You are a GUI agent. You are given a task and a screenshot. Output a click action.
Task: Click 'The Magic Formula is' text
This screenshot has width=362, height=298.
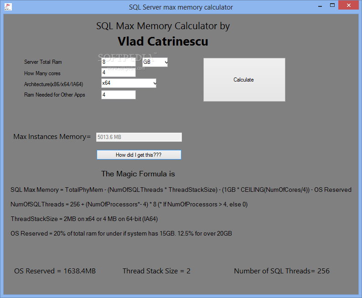click(x=138, y=174)
